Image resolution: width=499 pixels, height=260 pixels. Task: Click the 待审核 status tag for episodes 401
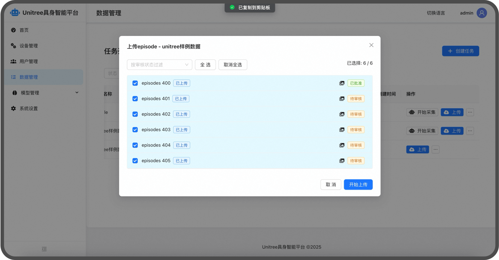tap(356, 99)
